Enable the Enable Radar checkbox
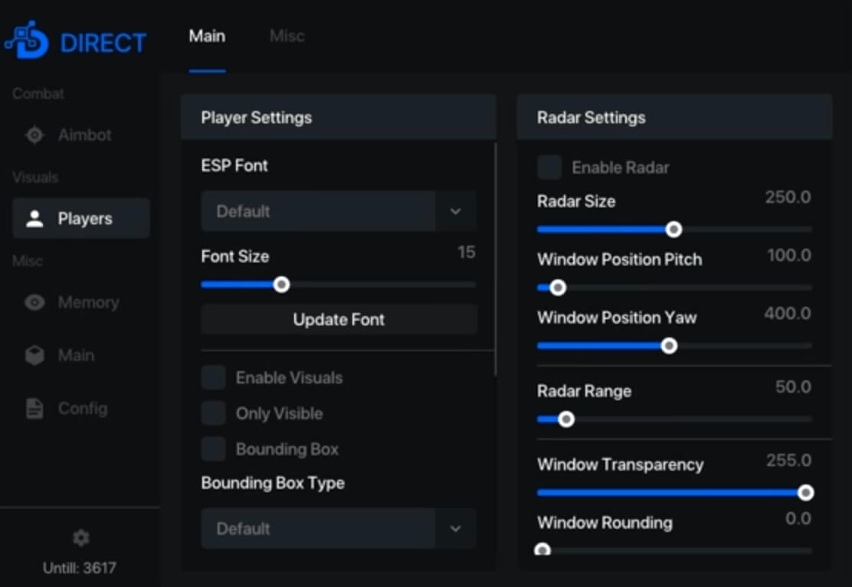 pos(549,168)
